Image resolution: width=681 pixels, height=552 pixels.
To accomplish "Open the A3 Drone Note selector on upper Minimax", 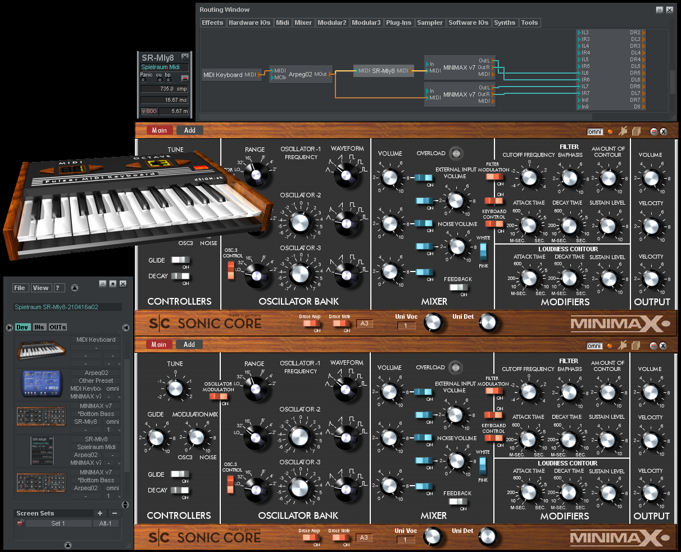I will pos(365,324).
